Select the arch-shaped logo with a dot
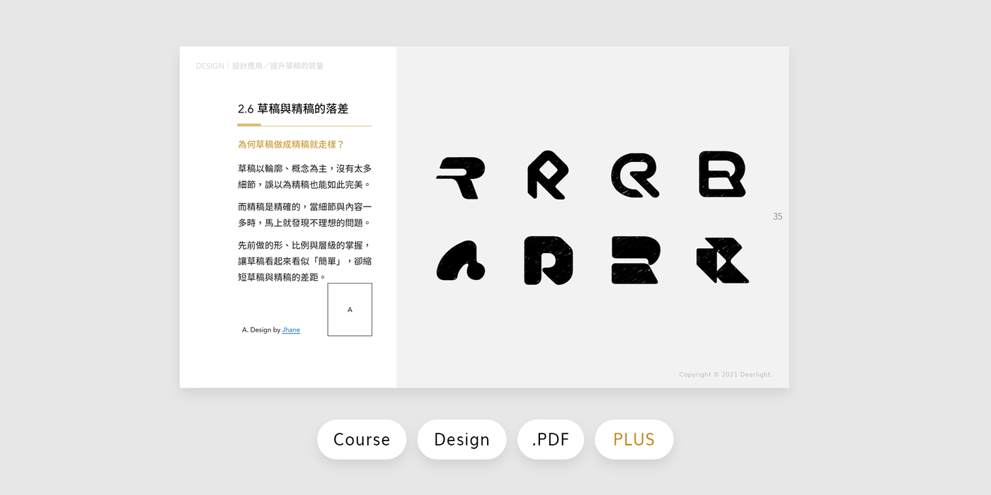The width and height of the screenshot is (991, 495). click(461, 260)
